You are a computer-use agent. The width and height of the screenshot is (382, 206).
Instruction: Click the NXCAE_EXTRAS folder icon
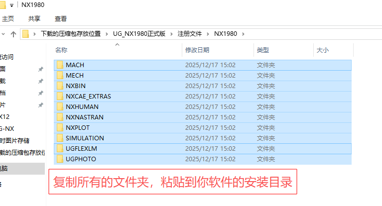coord(60,97)
